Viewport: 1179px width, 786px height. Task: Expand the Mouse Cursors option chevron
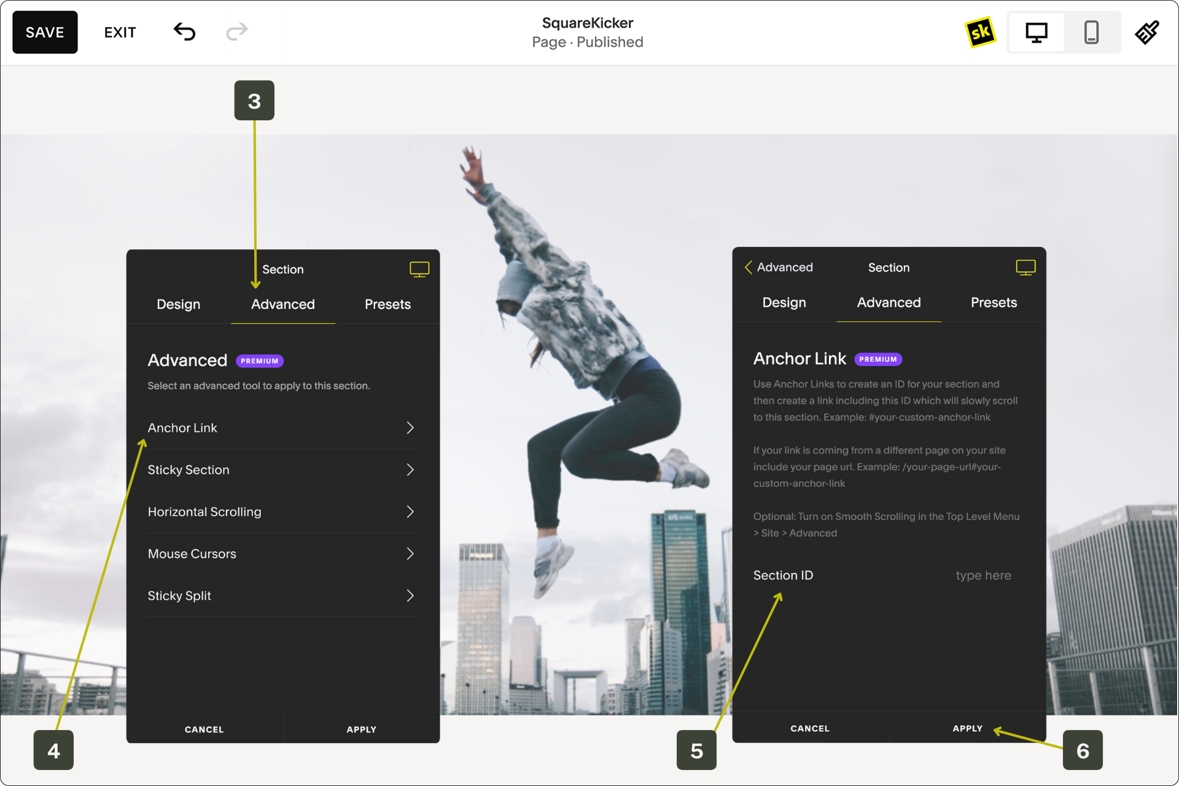point(410,554)
